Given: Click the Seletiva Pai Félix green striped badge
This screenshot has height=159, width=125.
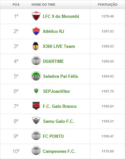Looking at the screenshot, I should tap(36, 76).
